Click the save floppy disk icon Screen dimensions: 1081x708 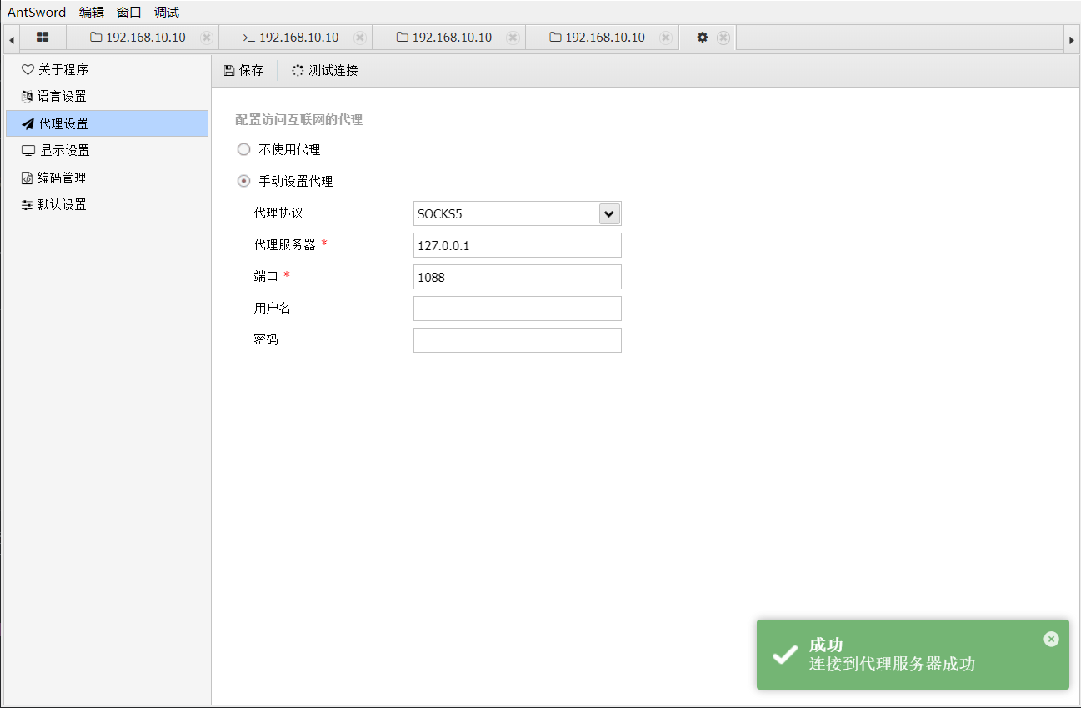(229, 71)
